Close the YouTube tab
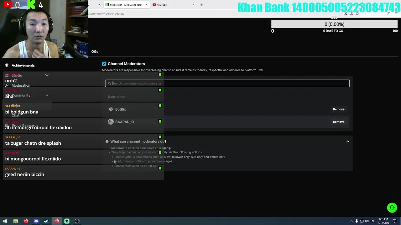The width and height of the screenshot is (401, 225). point(194,5)
